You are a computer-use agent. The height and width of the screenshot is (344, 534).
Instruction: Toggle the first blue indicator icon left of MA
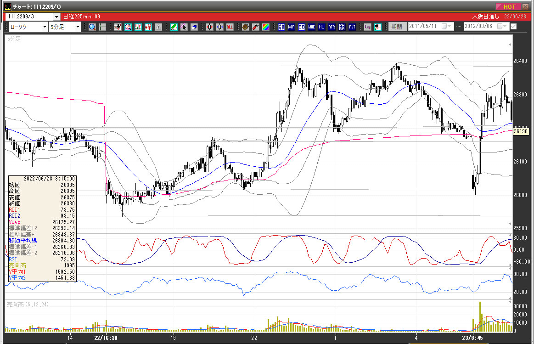coord(281,27)
